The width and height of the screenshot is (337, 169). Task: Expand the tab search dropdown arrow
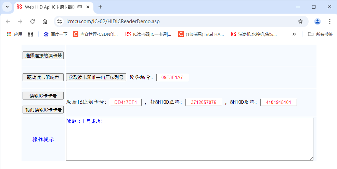point(7,7)
